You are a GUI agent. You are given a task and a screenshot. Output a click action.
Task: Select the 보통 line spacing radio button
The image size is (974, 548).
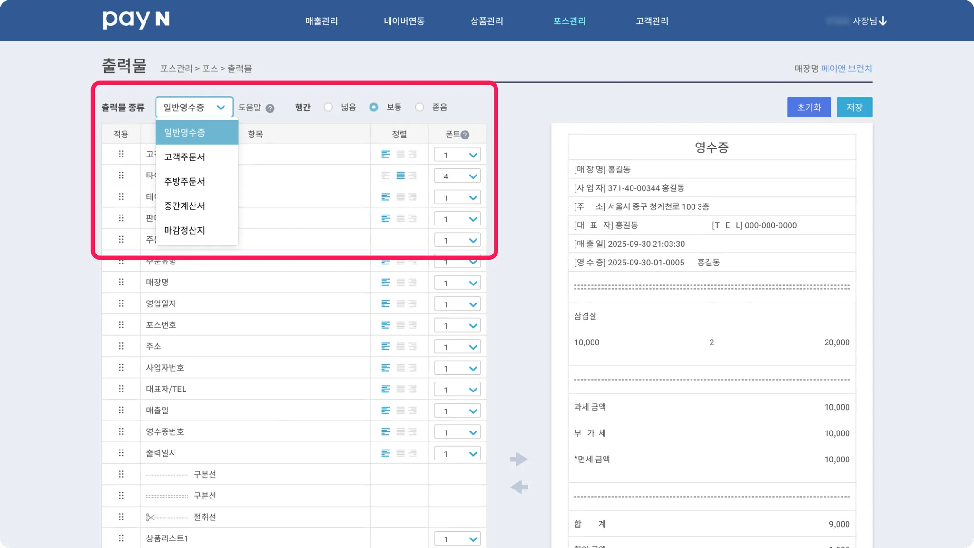click(x=374, y=107)
